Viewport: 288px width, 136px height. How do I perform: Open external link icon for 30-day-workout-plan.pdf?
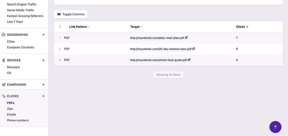(x=193, y=49)
